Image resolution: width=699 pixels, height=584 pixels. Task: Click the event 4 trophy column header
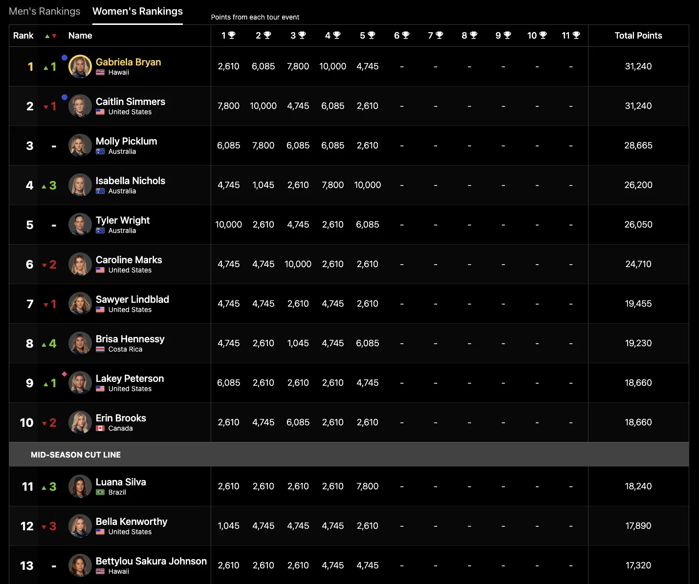332,35
